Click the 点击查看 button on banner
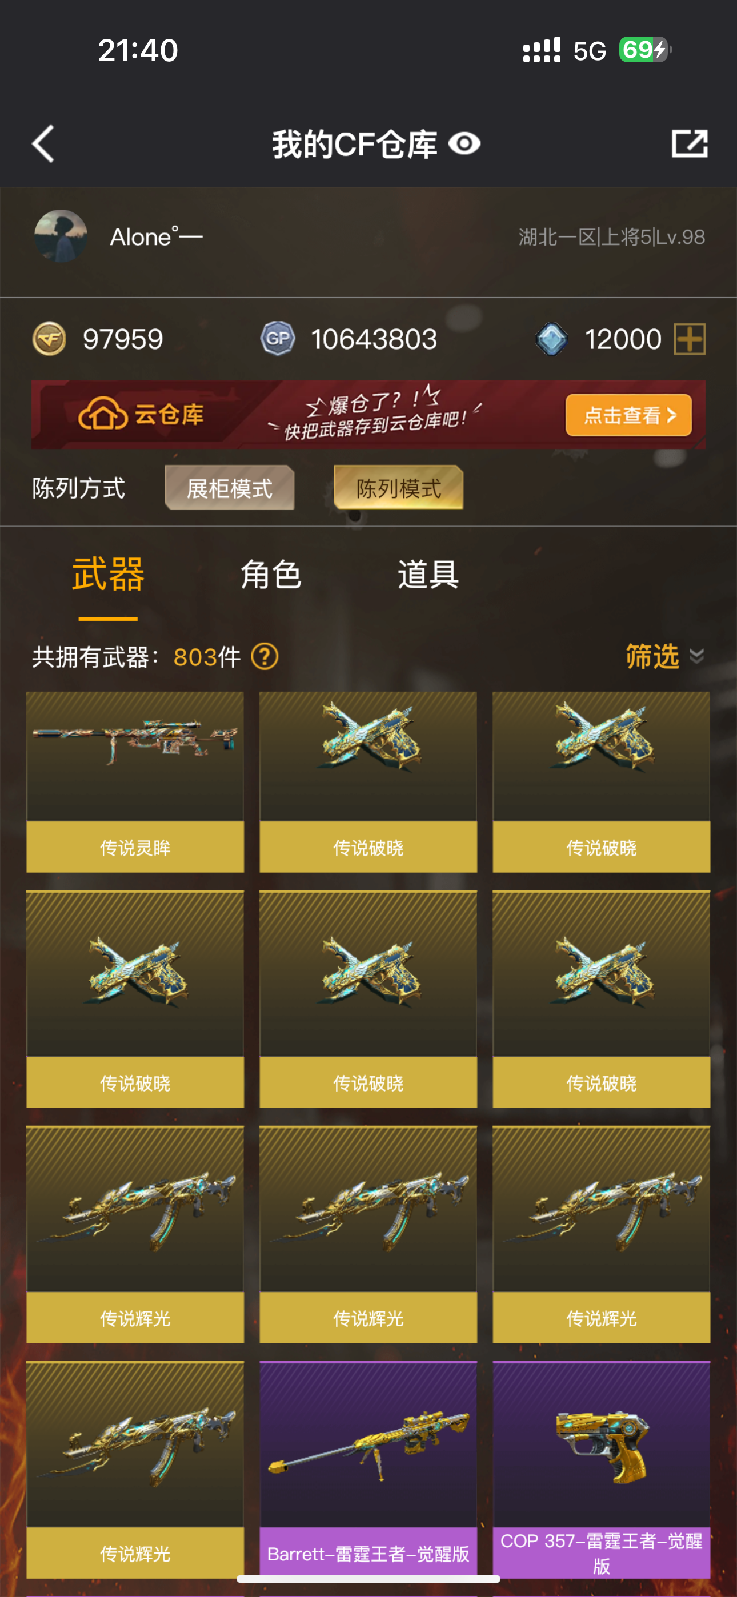This screenshot has height=1597, width=737. point(628,415)
